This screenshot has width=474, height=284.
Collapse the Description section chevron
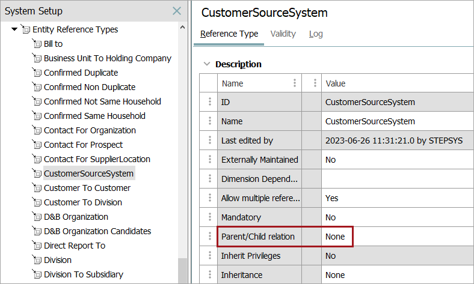(207, 64)
